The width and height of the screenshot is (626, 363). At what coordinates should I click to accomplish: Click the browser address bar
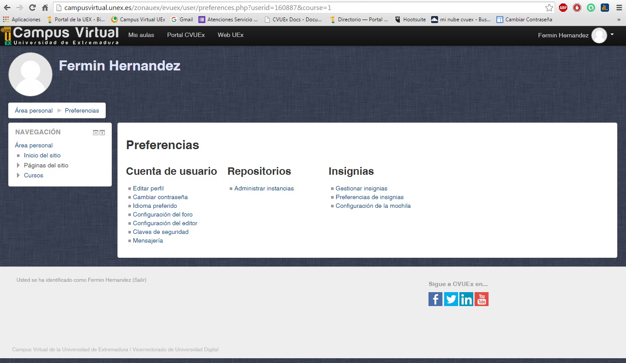point(300,7)
